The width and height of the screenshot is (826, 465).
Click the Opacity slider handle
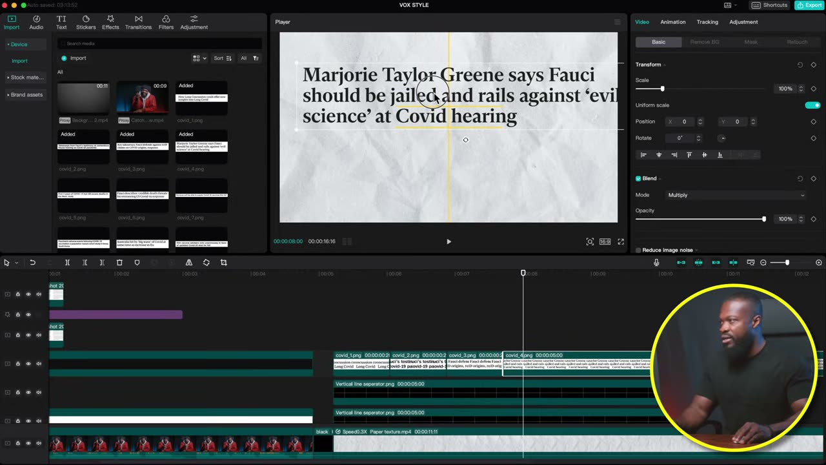(764, 219)
